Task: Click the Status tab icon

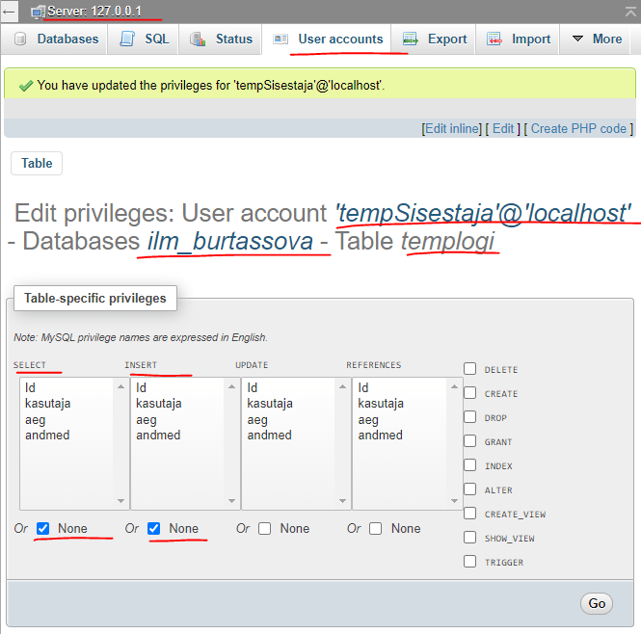Action: click(x=198, y=40)
